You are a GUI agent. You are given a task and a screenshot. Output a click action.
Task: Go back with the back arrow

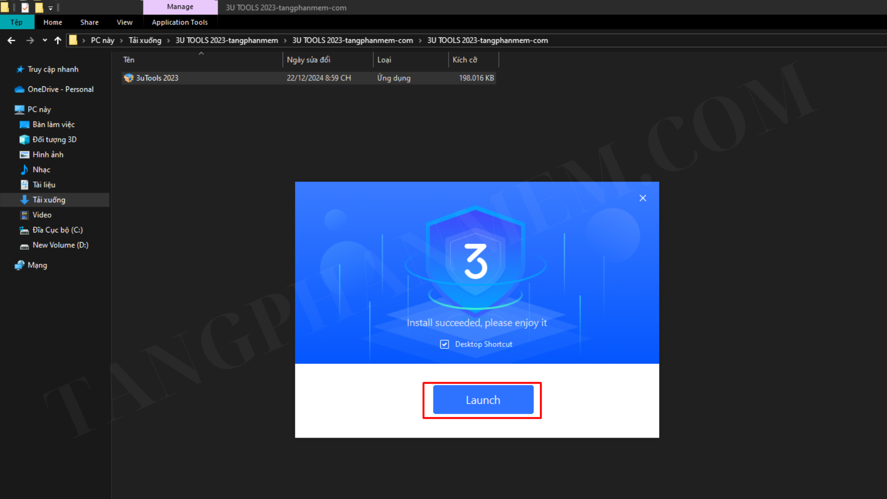coord(12,41)
